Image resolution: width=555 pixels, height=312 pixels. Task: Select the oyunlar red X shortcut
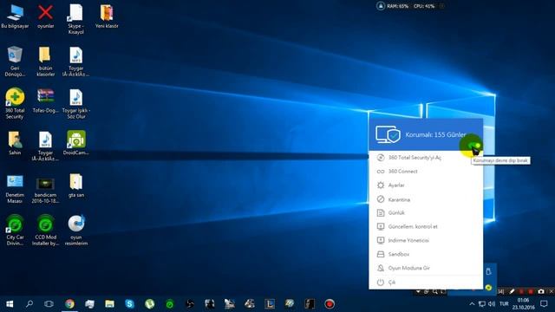pyautogui.click(x=46, y=16)
